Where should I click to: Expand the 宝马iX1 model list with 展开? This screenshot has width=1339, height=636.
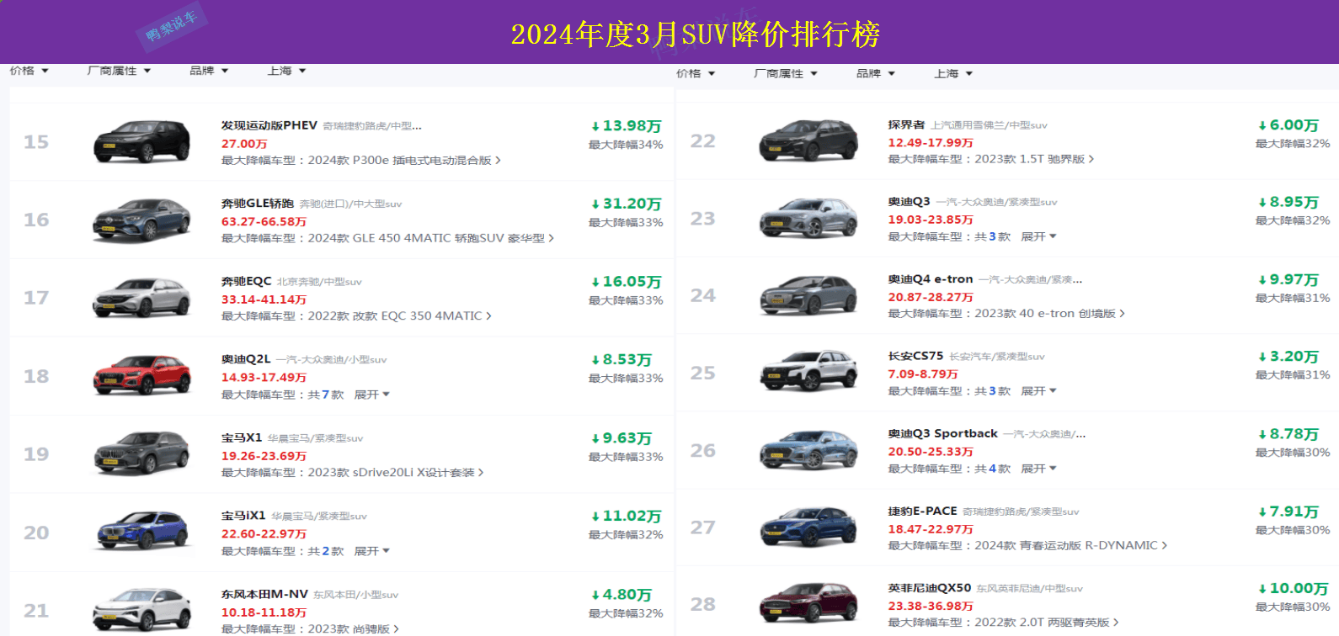[371, 551]
